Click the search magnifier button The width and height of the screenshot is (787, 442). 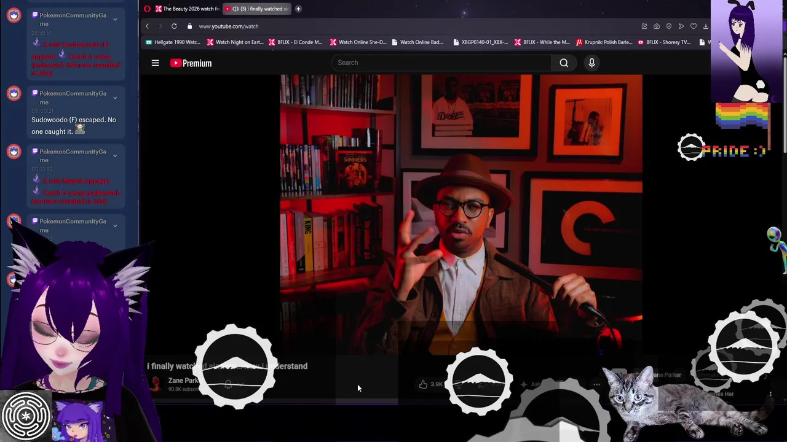[x=564, y=63]
